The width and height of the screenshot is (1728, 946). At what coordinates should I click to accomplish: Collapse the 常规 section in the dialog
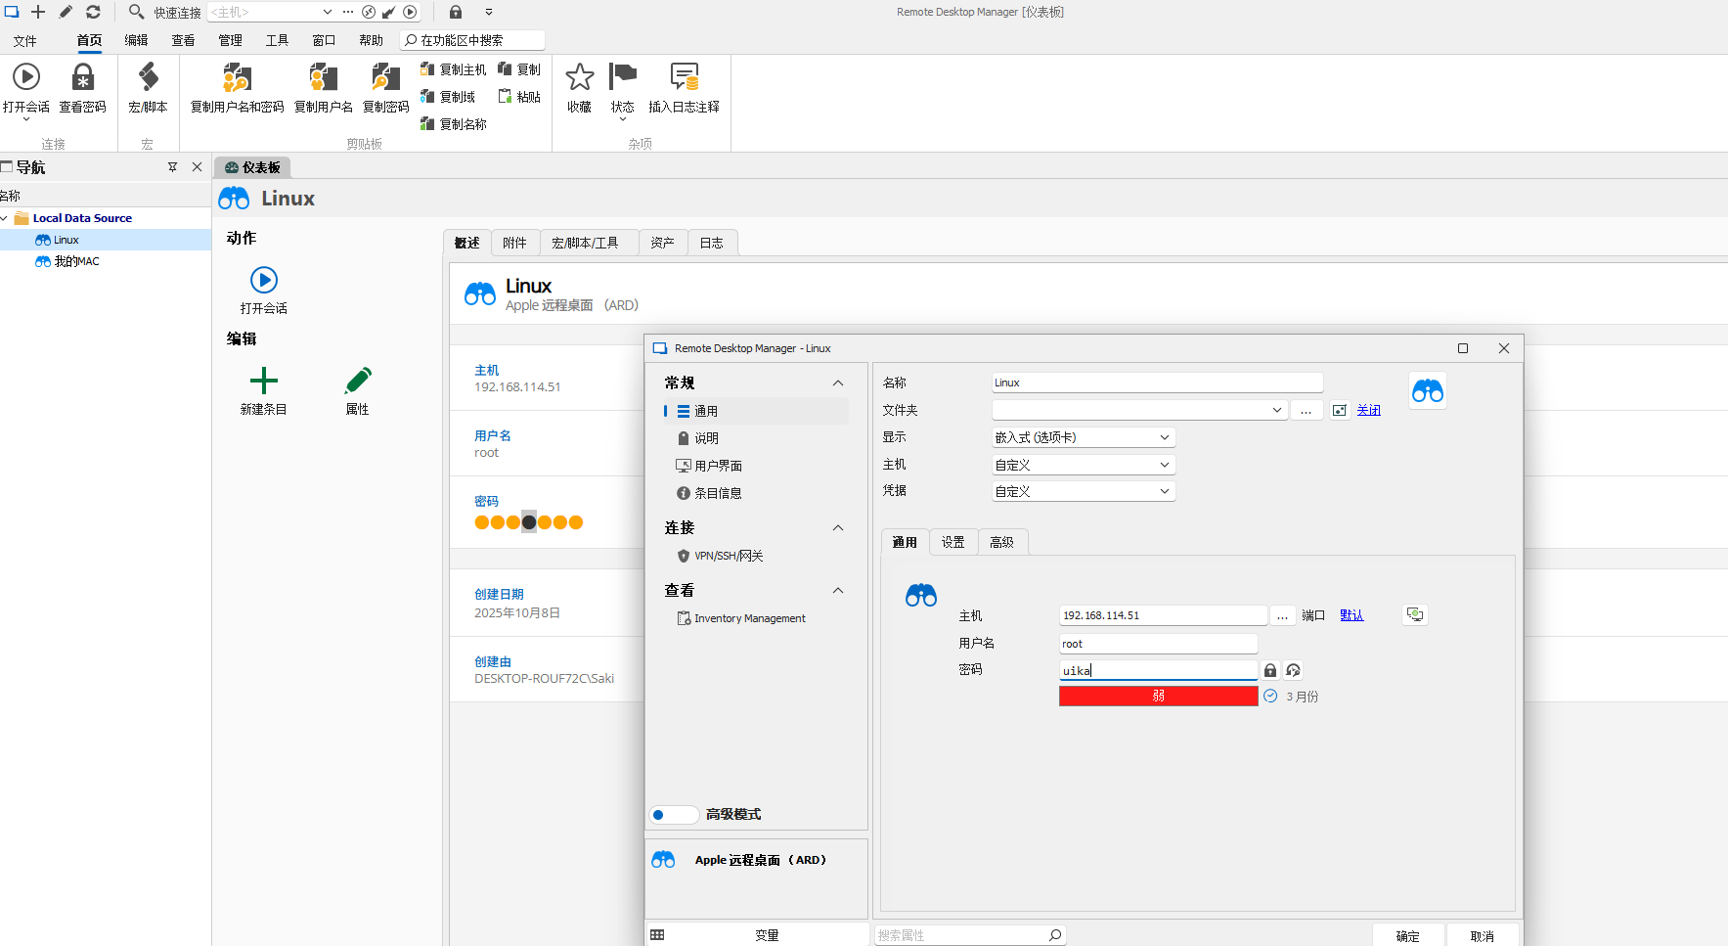coord(838,383)
